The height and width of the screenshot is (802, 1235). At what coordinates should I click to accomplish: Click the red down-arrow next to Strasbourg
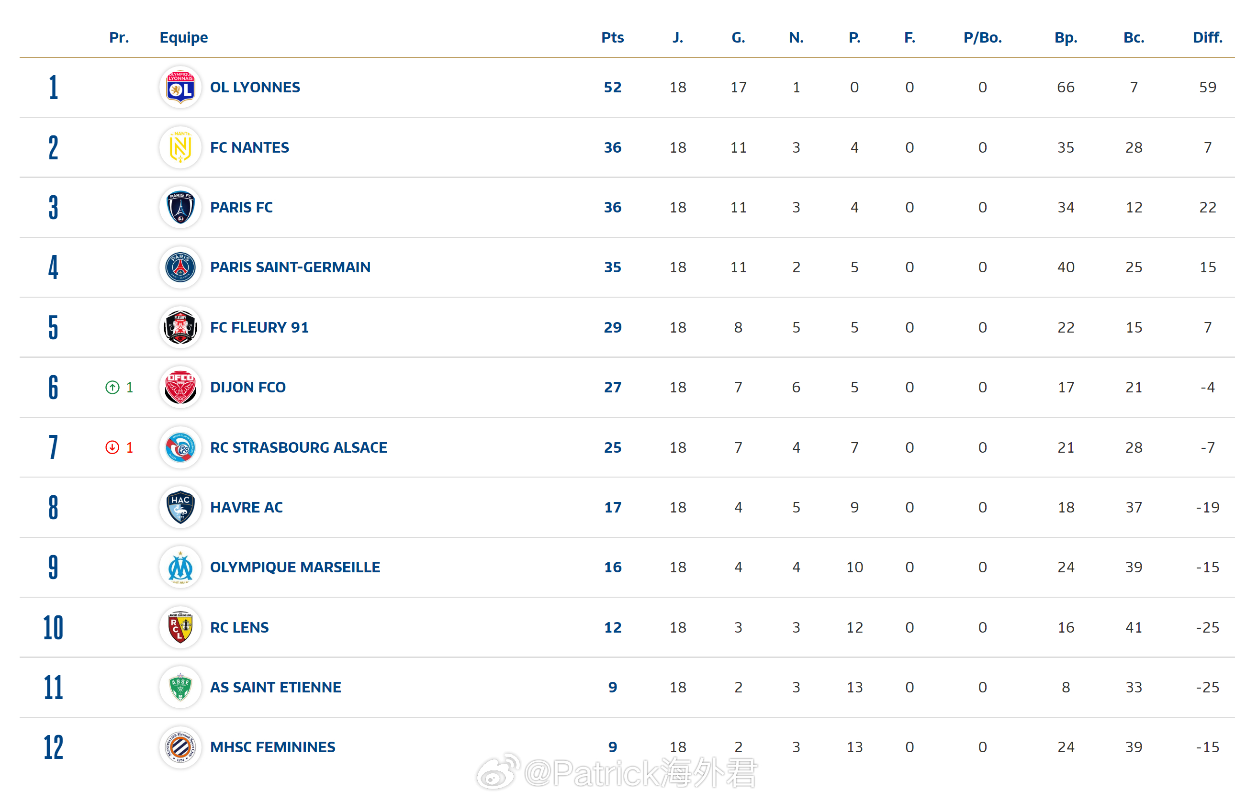point(112,447)
